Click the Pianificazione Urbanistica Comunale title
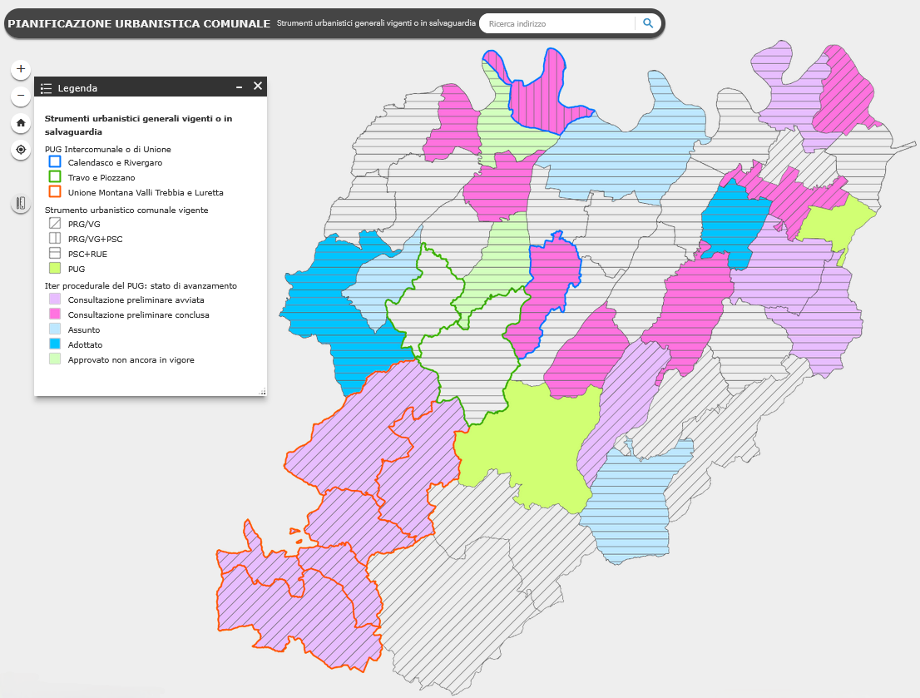This screenshot has width=920, height=698. pyautogui.click(x=138, y=24)
